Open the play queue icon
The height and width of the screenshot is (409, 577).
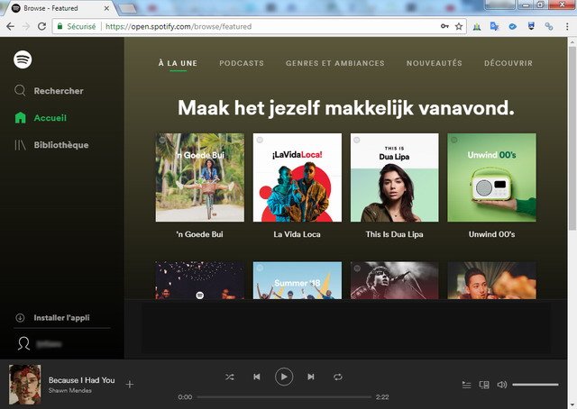466,385
